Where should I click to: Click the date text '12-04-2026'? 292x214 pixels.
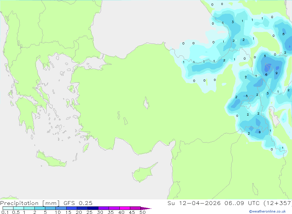tap(200, 203)
